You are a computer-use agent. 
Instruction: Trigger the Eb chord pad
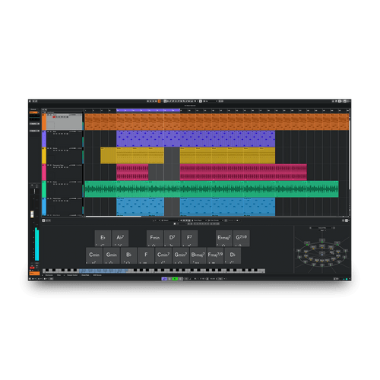[103, 238]
